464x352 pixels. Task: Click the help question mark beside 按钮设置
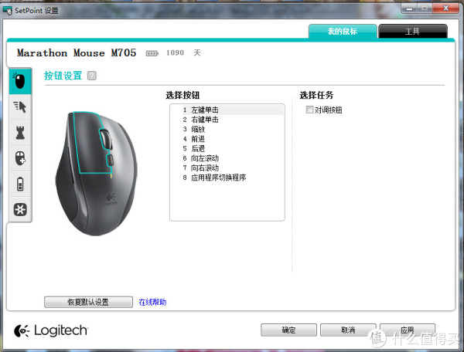92,76
